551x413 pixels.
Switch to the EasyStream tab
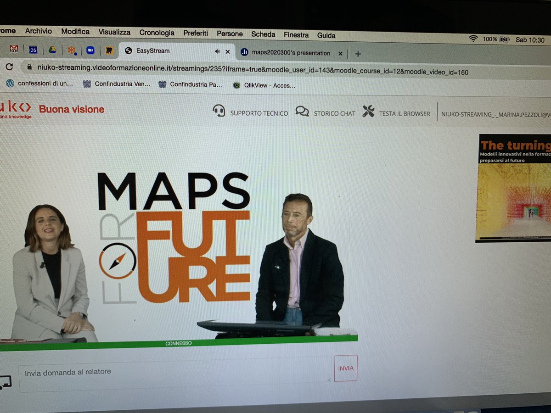pos(177,51)
